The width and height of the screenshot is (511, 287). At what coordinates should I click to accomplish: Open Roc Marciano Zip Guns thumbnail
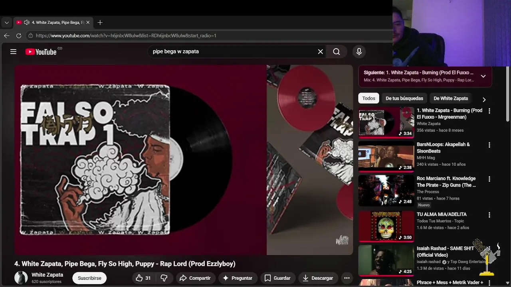pos(386,191)
